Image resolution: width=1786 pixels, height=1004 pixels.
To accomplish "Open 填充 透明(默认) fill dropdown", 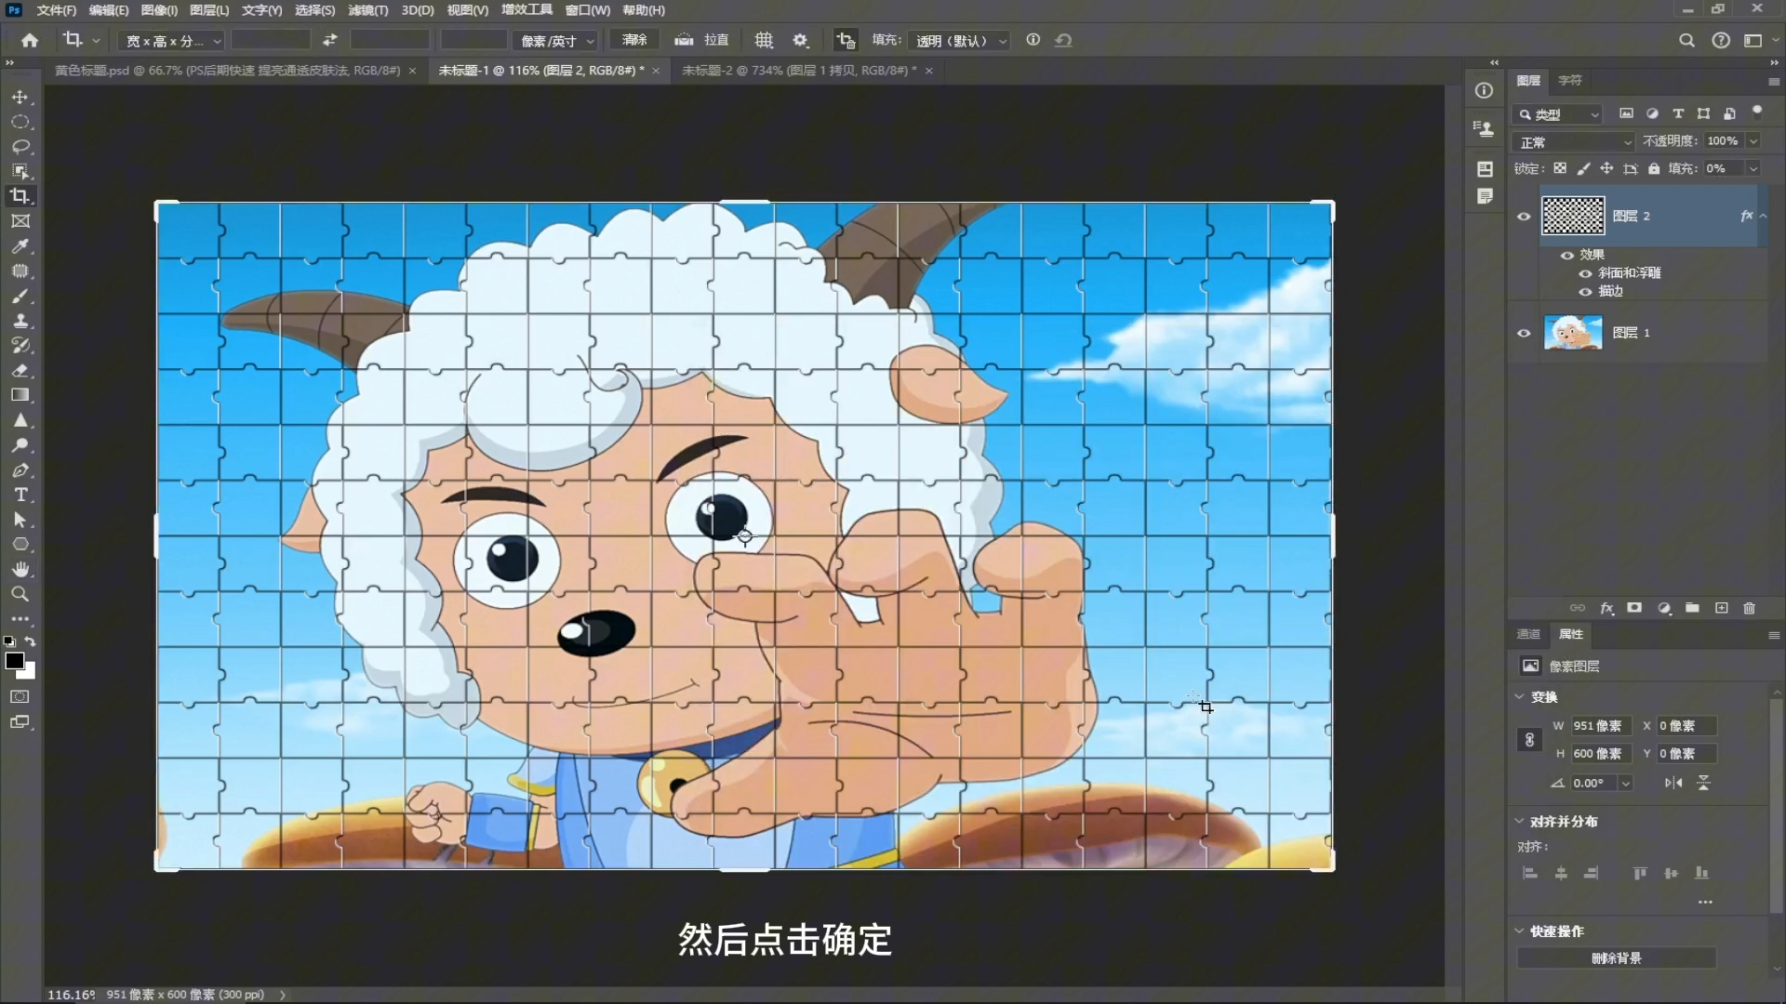I will point(958,41).
